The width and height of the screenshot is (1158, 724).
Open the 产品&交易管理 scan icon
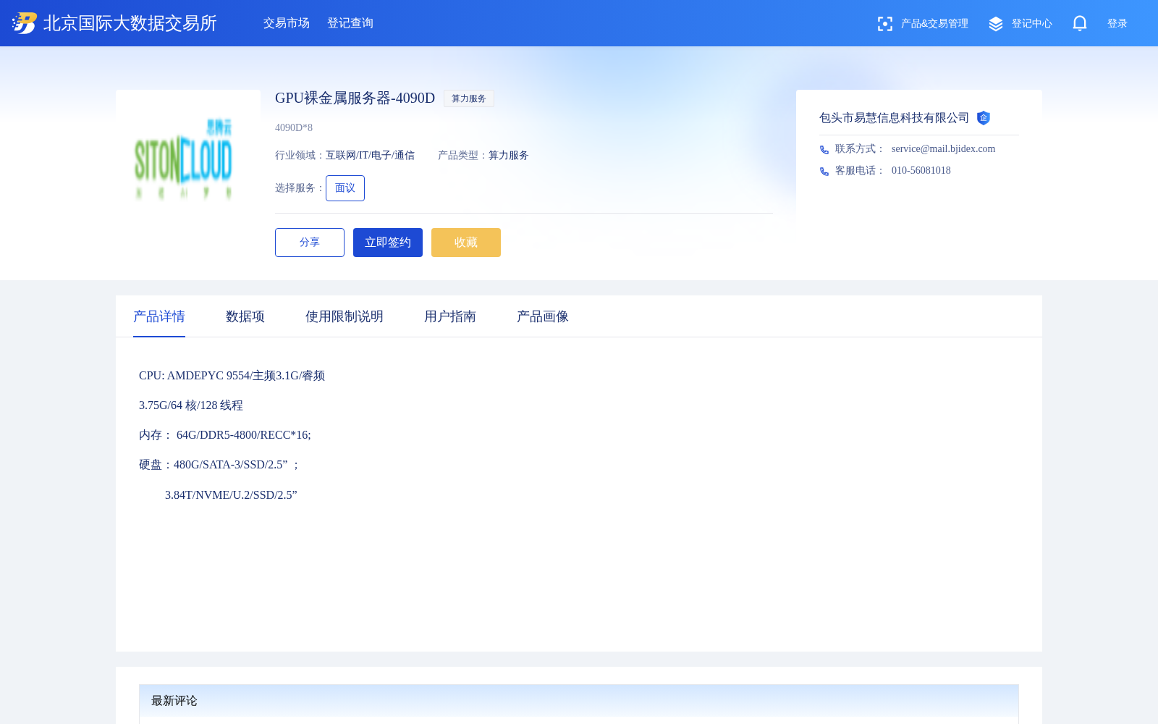(x=884, y=24)
